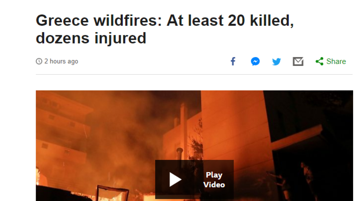Select the "2 hours ago" timestamp
This screenshot has width=359, height=201.
coord(61,61)
